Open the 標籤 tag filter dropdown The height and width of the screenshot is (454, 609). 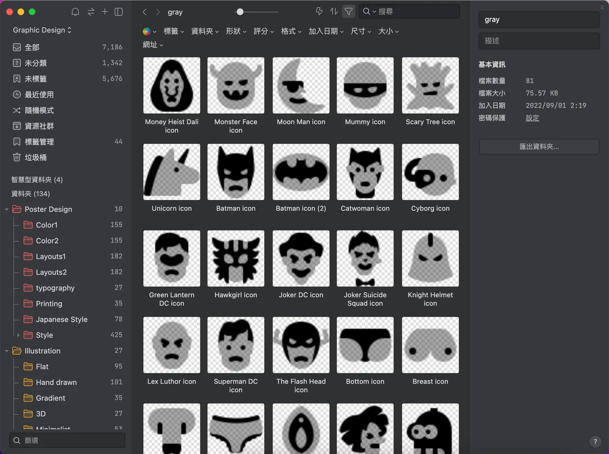(174, 31)
